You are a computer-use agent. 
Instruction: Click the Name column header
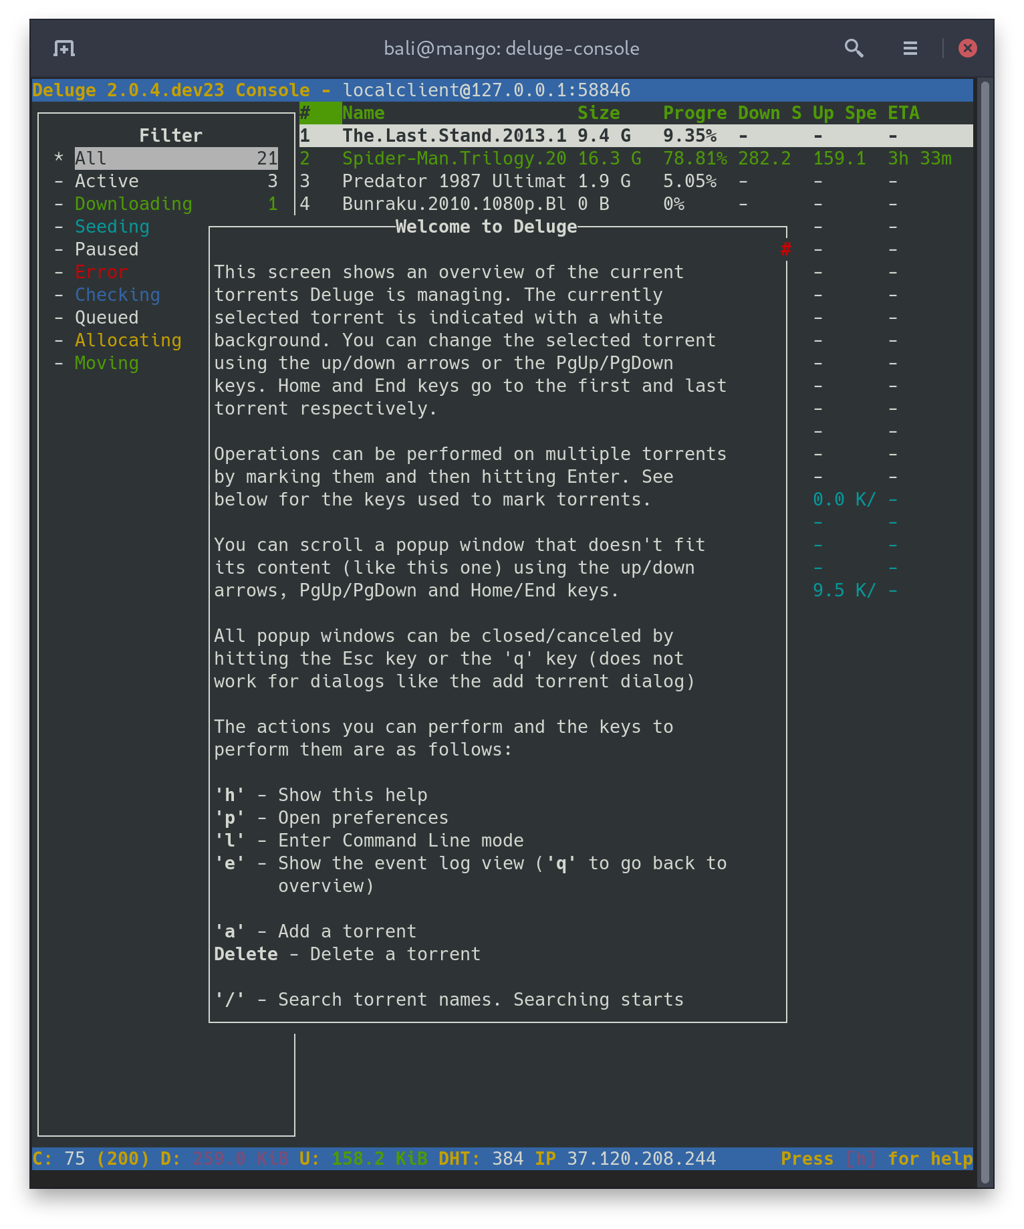tap(363, 113)
